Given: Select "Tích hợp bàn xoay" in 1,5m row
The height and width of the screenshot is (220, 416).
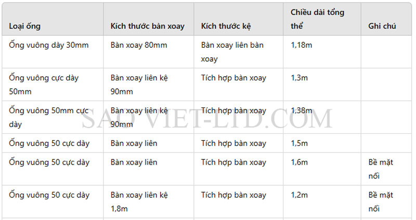Looking at the screenshot, I should [x=233, y=143].
